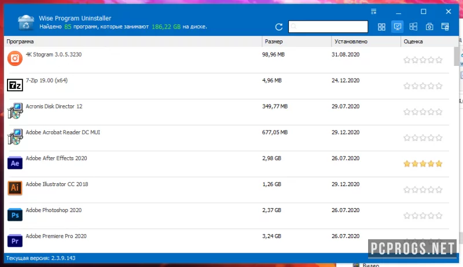Rate Adobe Illustrator with stars
The width and height of the screenshot is (463, 267).
423,190
